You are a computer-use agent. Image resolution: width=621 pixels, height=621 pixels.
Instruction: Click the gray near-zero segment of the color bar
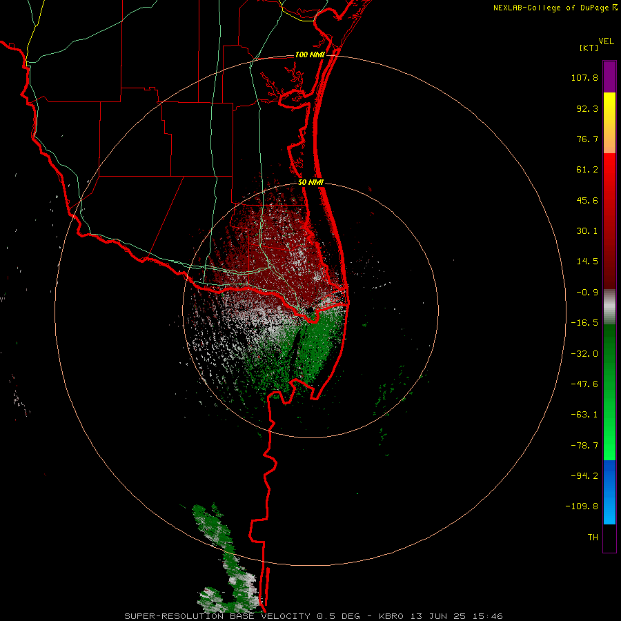pos(609,307)
